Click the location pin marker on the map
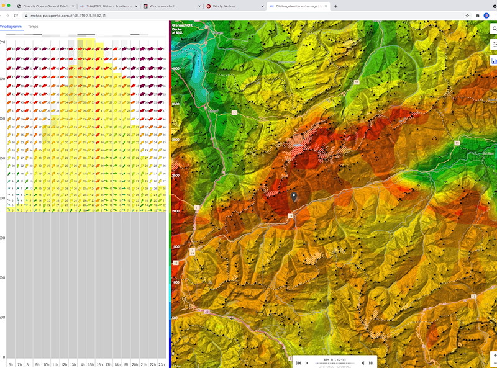This screenshot has width=497, height=368. 294,197
